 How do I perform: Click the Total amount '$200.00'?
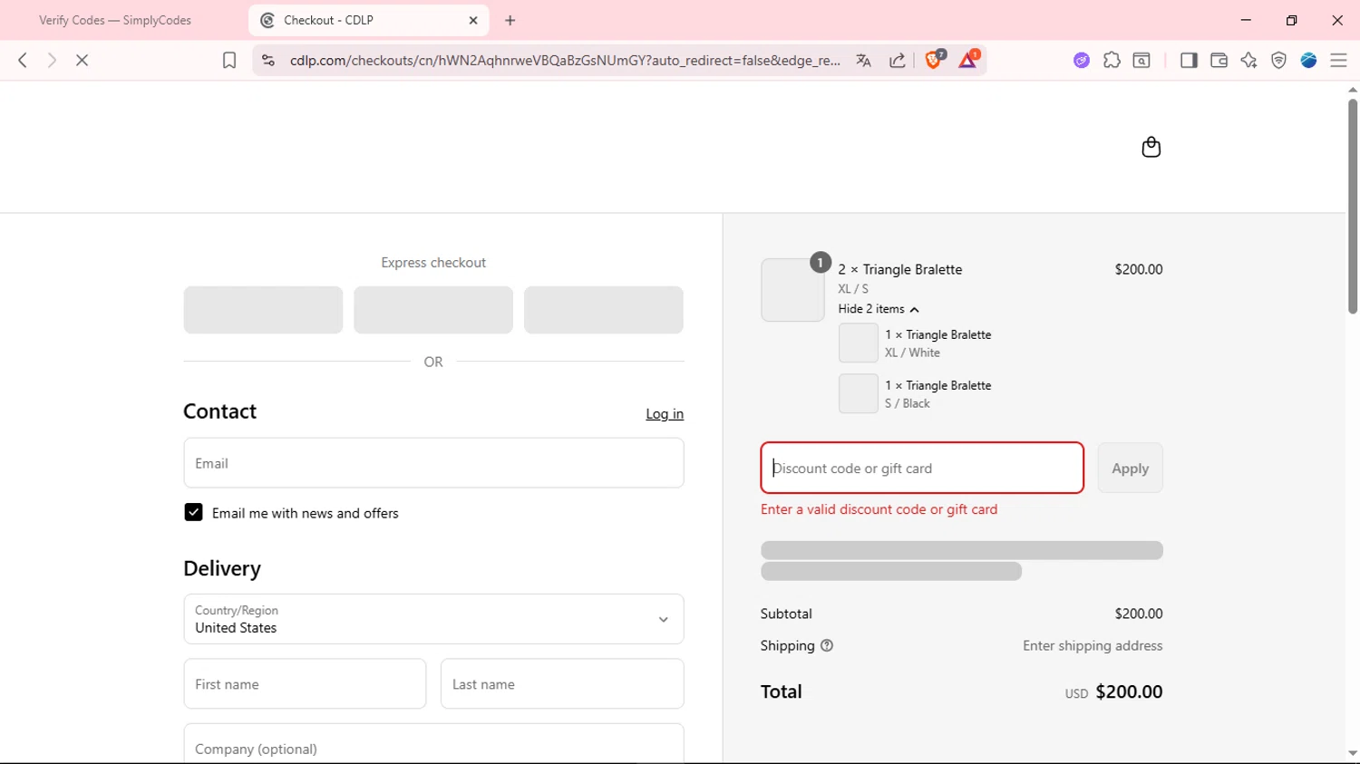[x=1129, y=691]
